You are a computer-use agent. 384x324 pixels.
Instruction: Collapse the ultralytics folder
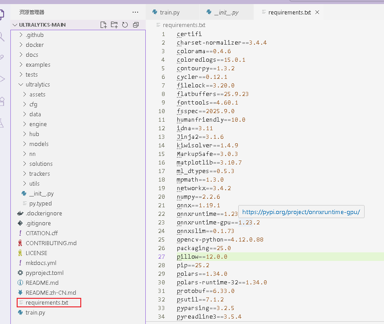38,84
